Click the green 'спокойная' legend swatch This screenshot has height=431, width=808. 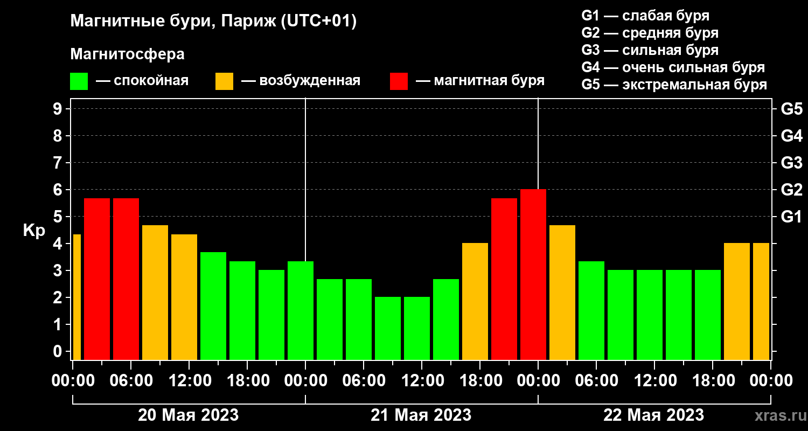(x=79, y=81)
